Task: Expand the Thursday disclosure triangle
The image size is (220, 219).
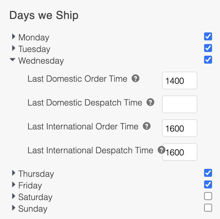Action: [14, 173]
